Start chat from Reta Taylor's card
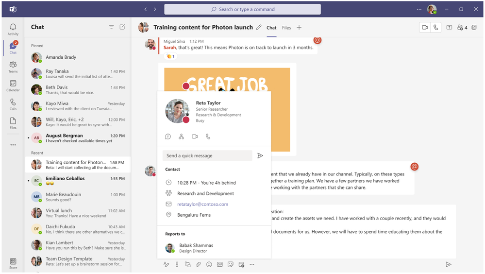Image resolution: width=485 pixels, height=274 pixels. pos(168,136)
